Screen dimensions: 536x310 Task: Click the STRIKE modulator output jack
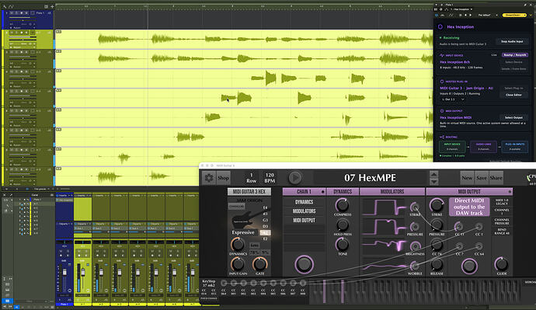415,207
